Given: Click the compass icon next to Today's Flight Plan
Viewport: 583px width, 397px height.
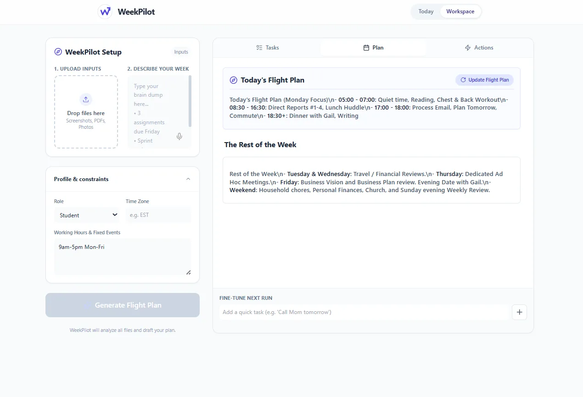Looking at the screenshot, I should coord(233,80).
